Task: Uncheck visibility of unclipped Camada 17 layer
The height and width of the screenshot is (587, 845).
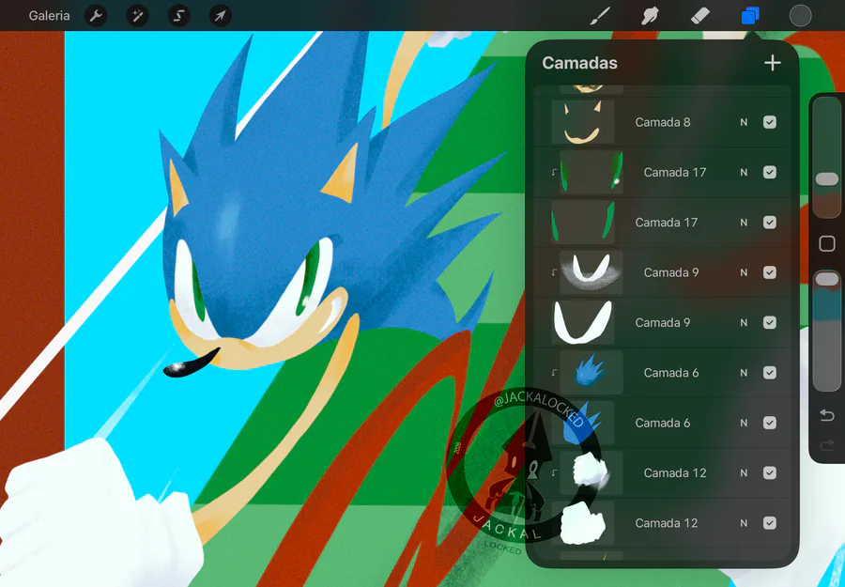Action: [x=770, y=223]
